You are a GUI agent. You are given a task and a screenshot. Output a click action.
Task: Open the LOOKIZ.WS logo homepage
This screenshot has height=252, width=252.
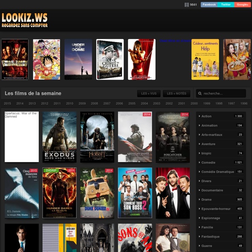25,20
